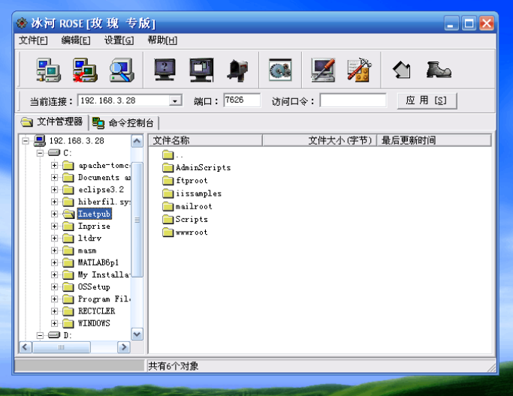Viewport: 513px width, 396px height.
Task: Open the 编辑[E] menu
Action: (x=76, y=40)
